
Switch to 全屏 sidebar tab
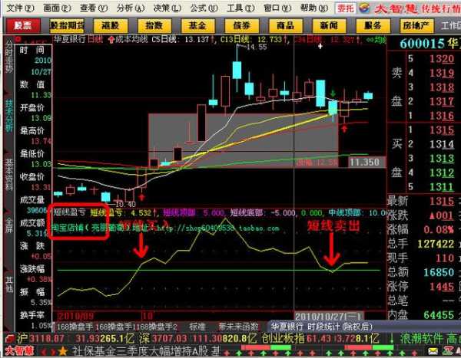[x=9, y=225]
